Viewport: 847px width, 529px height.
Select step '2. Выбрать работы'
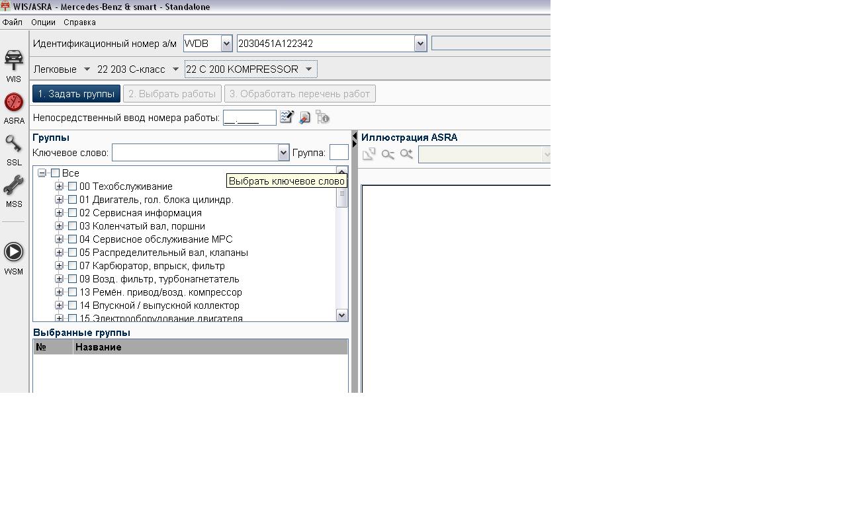[x=172, y=94]
